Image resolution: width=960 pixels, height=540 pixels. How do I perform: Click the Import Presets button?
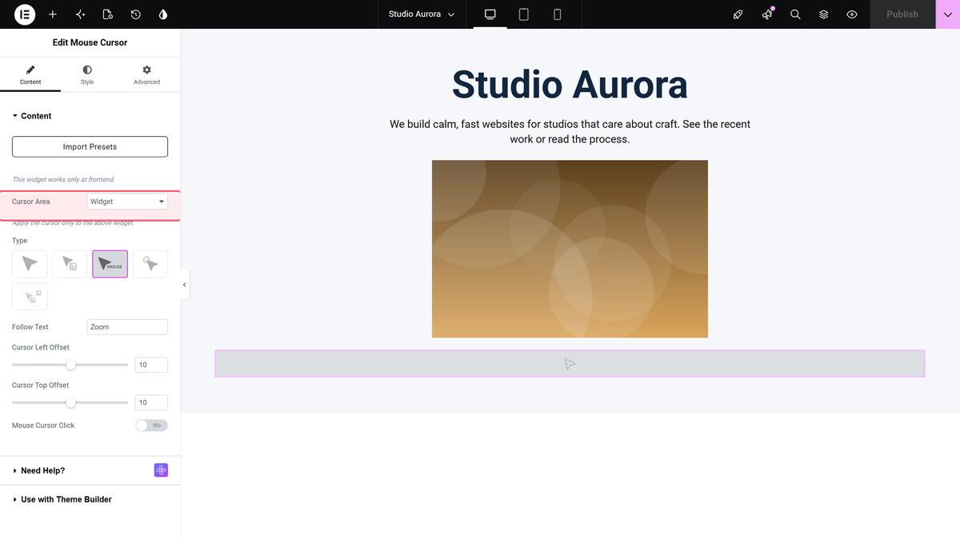point(90,146)
